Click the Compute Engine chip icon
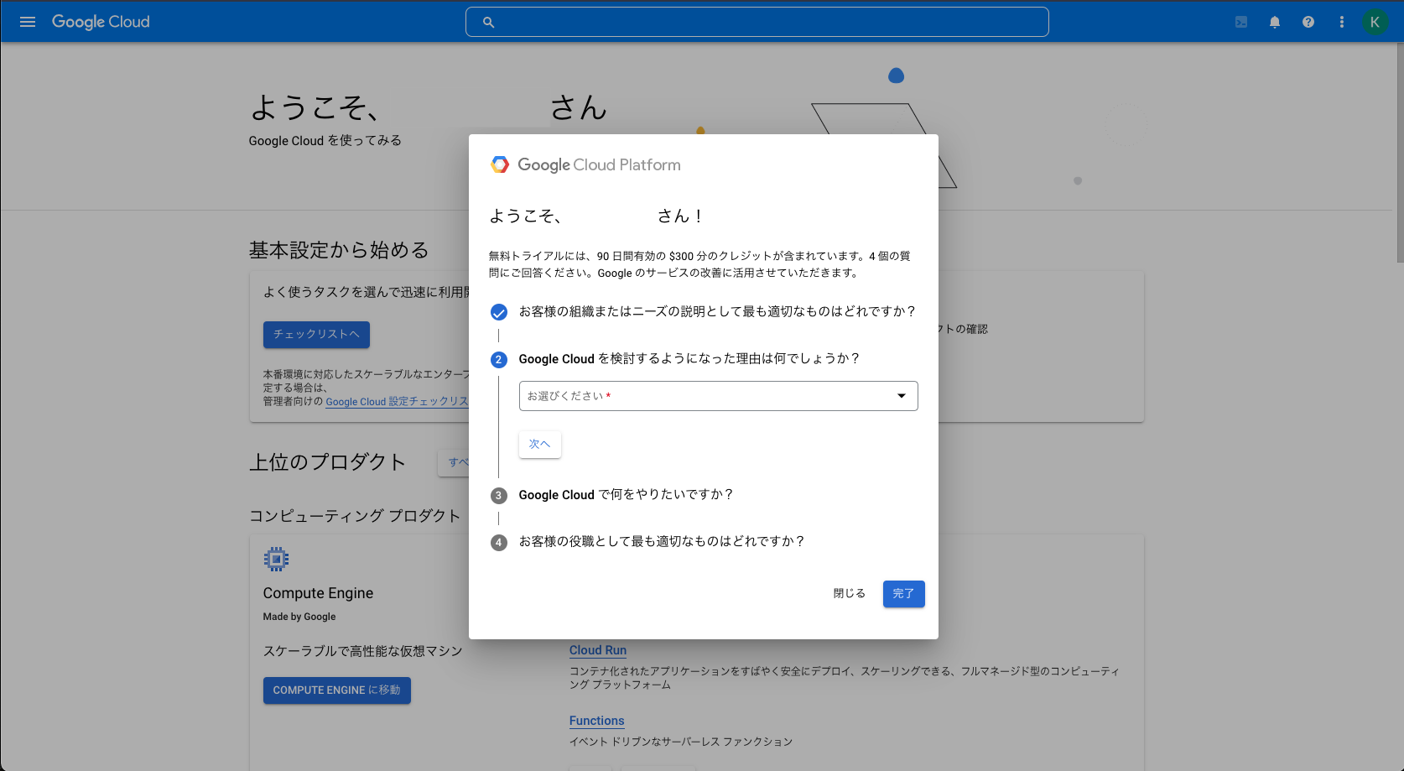Image resolution: width=1404 pixels, height=771 pixels. click(276, 559)
